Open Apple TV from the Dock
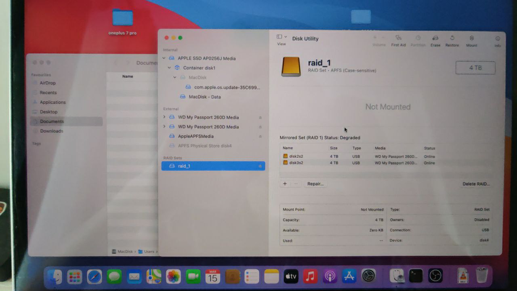 click(291, 276)
